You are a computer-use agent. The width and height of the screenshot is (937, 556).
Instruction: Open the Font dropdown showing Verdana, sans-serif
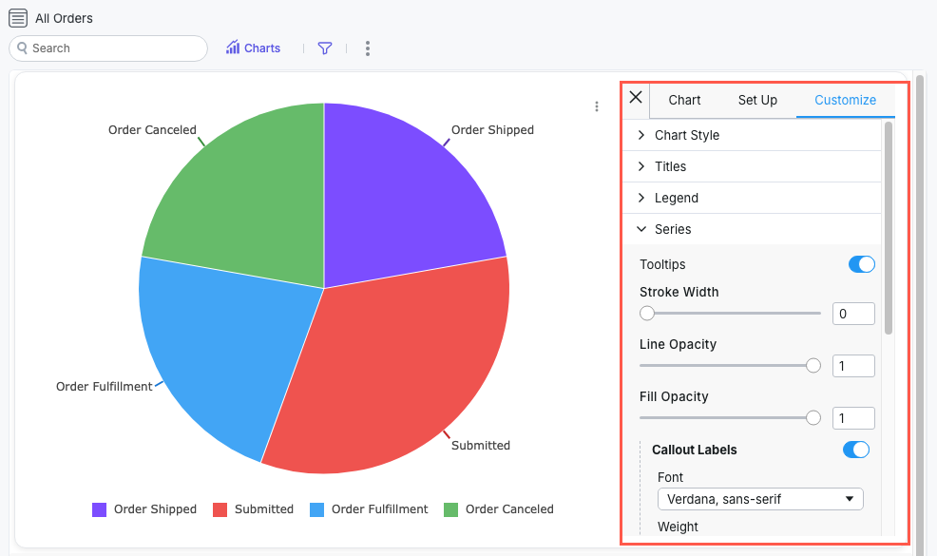[760, 498]
